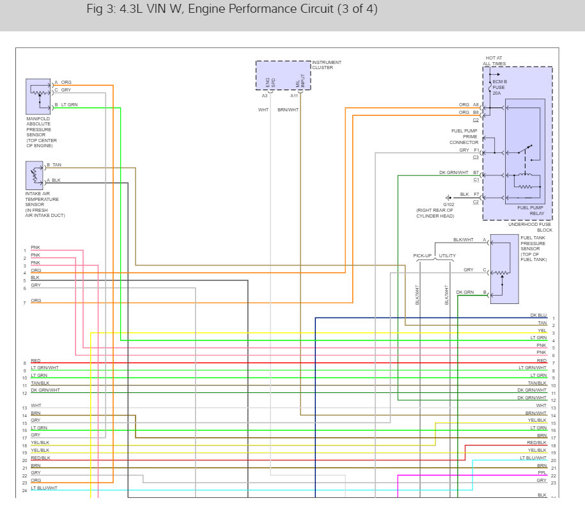Click 'LT GRN/WHT' label at left row 9
This screenshot has height=512, width=585.
point(45,368)
